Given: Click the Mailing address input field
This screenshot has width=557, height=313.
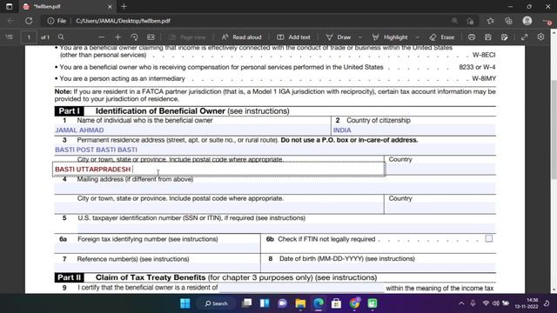Looking at the screenshot, I should [275, 189].
